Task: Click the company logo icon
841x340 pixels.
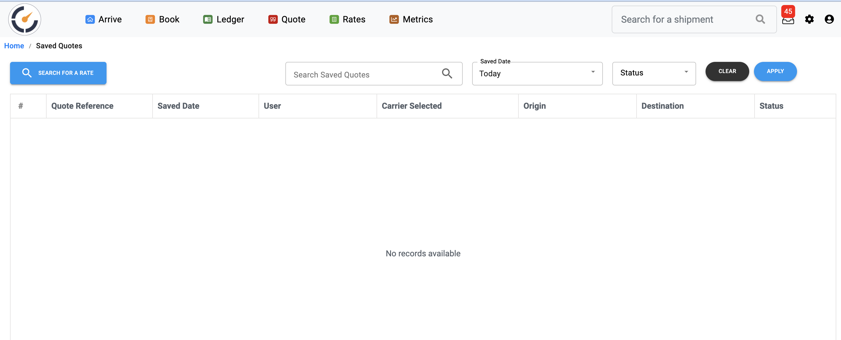Action: tap(24, 19)
